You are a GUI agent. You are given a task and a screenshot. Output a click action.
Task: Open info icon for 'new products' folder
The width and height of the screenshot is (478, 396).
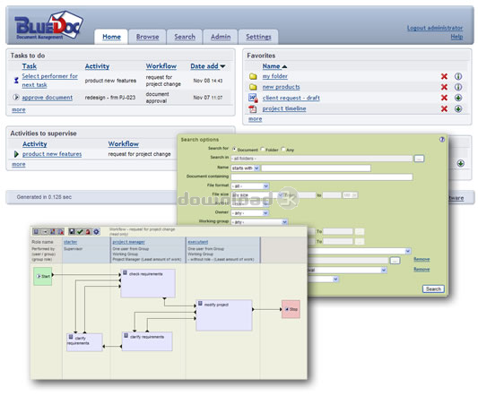[458, 87]
